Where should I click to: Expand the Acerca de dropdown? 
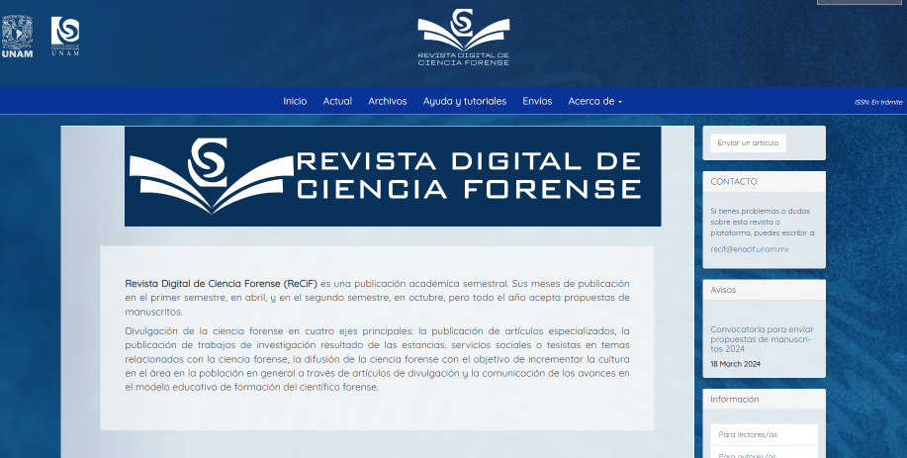click(594, 101)
